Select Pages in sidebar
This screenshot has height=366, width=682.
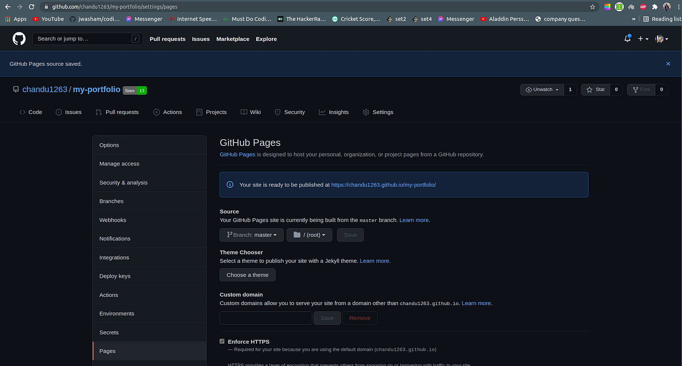click(150, 351)
